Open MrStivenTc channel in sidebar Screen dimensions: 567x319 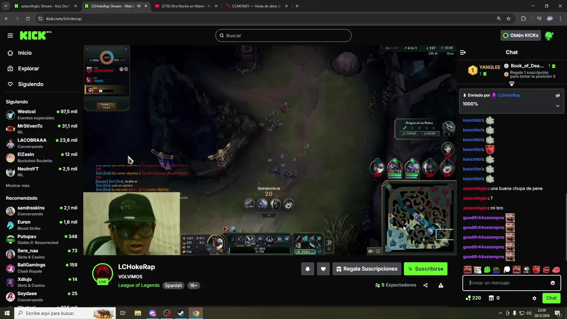click(x=42, y=129)
